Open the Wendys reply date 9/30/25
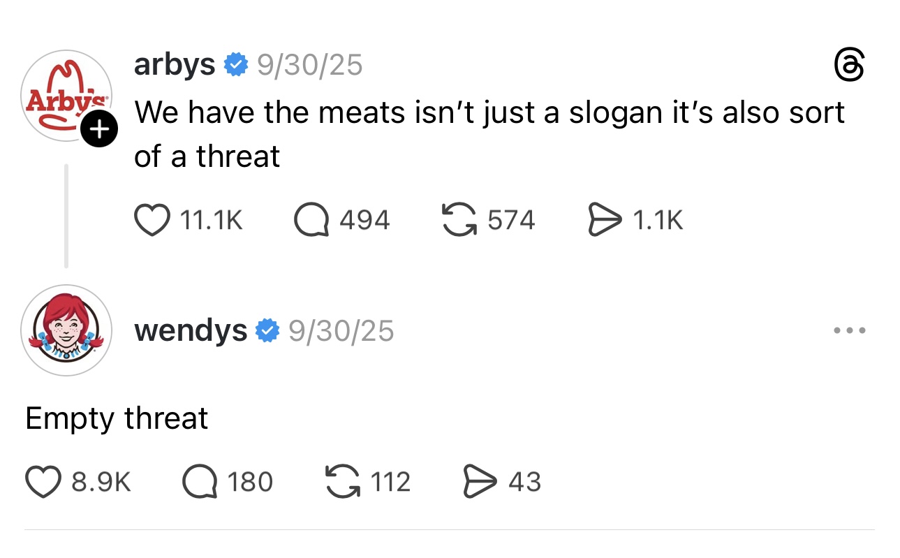The height and width of the screenshot is (558, 900). point(341,330)
